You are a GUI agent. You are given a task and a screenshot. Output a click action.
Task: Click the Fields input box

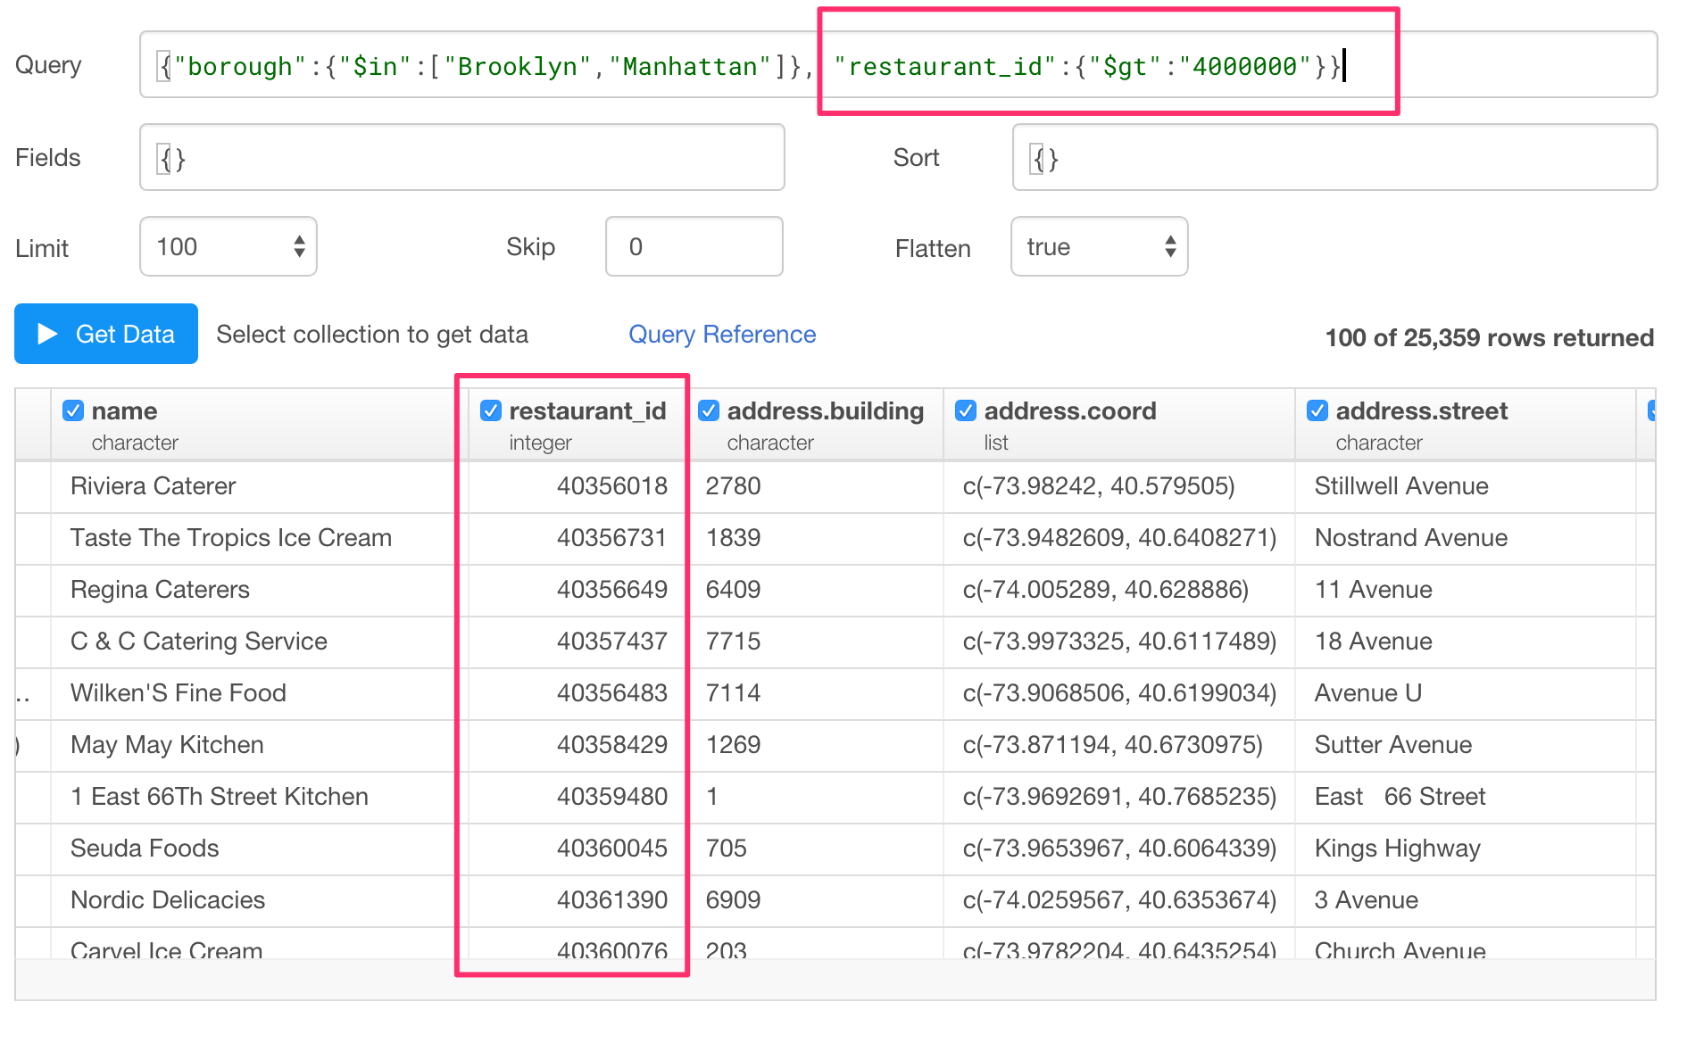461,157
